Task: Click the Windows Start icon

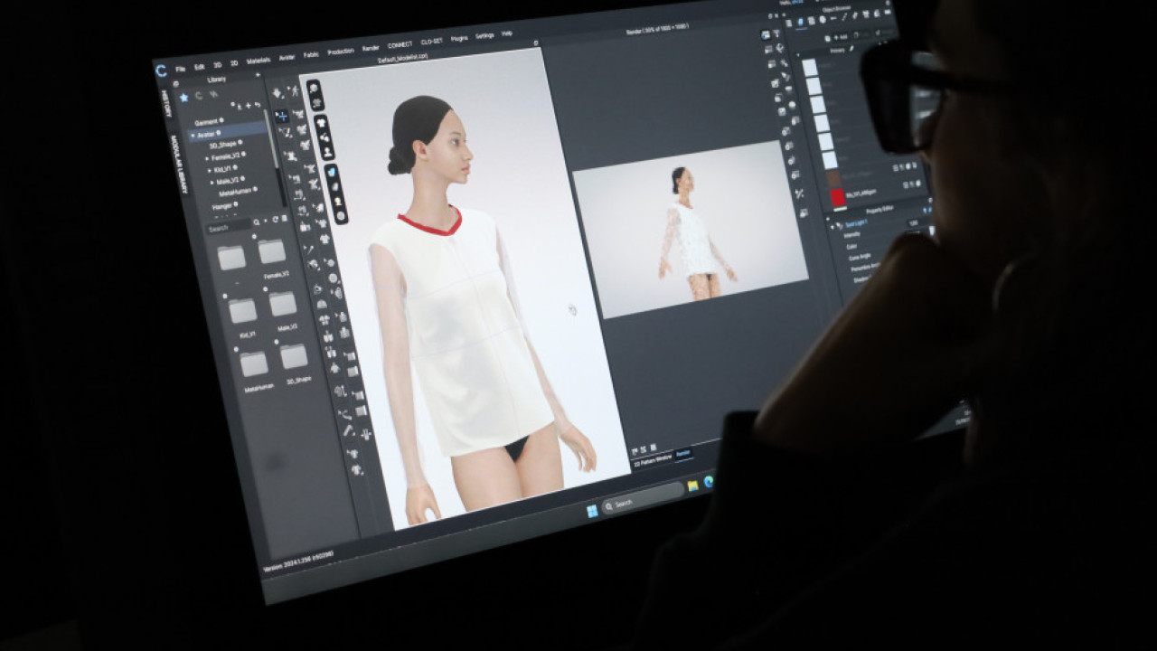Action: (x=592, y=511)
